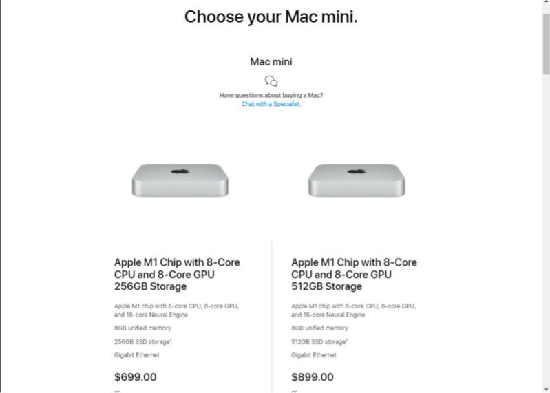The image size is (550, 393).
Task: Click the vertical scrollbar thumb
Action: 546,41
